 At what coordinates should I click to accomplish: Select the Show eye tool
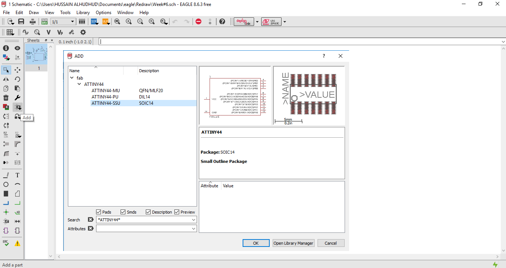(17, 48)
